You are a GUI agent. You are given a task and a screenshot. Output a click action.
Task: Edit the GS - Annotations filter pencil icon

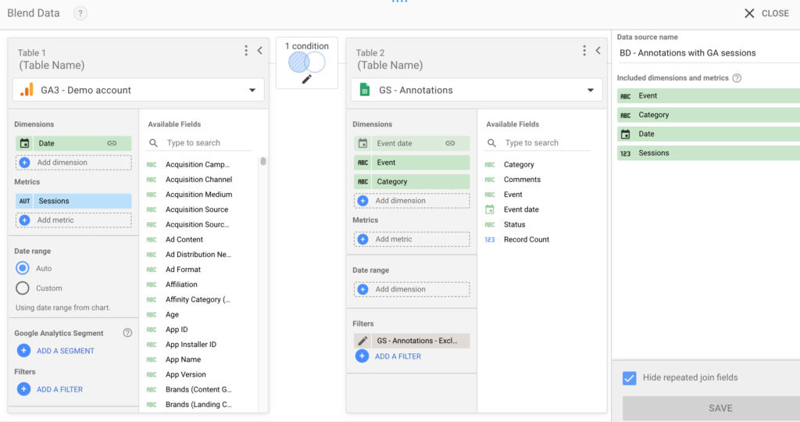[362, 341]
